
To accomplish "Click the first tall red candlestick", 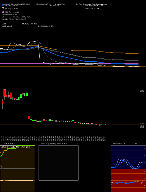I will (5, 93).
